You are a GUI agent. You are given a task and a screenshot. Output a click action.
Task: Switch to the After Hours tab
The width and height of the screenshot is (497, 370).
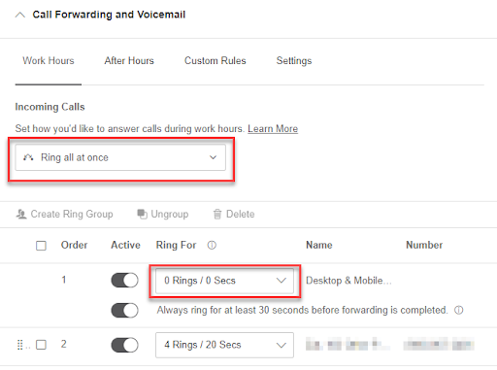129,61
